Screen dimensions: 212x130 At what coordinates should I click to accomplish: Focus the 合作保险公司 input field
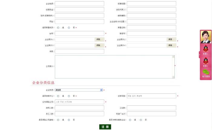coord(79,102)
